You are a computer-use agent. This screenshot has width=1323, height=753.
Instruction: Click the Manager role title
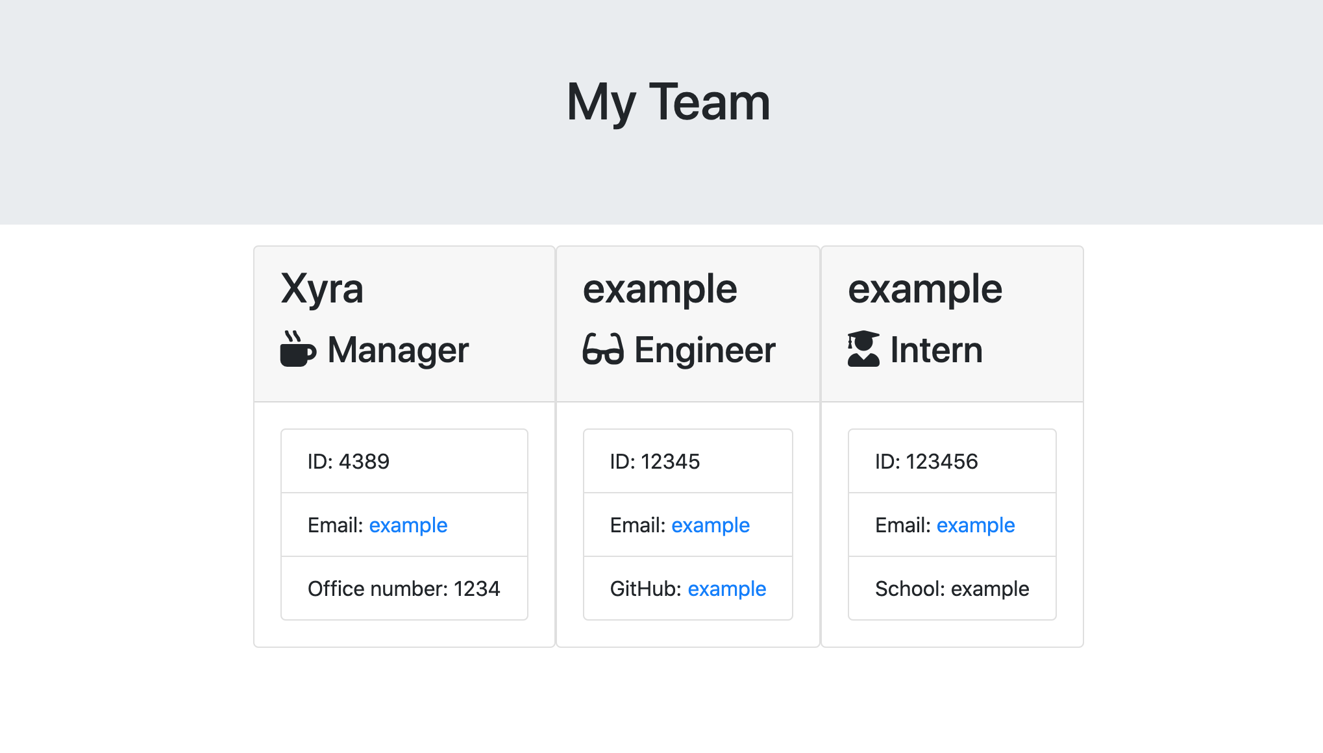[x=398, y=350]
